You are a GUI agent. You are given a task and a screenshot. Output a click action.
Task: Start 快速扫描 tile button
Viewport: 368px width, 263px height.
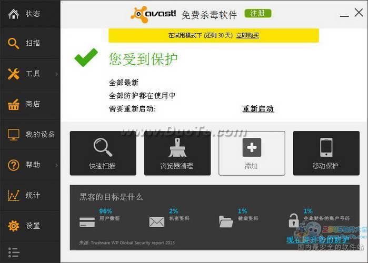[x=103, y=153]
